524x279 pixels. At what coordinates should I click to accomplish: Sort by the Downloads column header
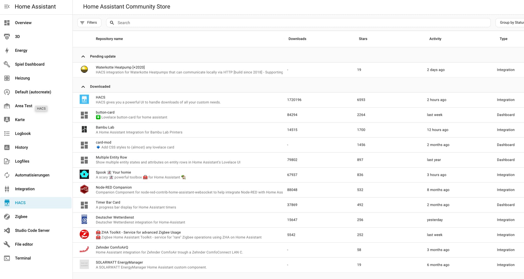(297, 39)
